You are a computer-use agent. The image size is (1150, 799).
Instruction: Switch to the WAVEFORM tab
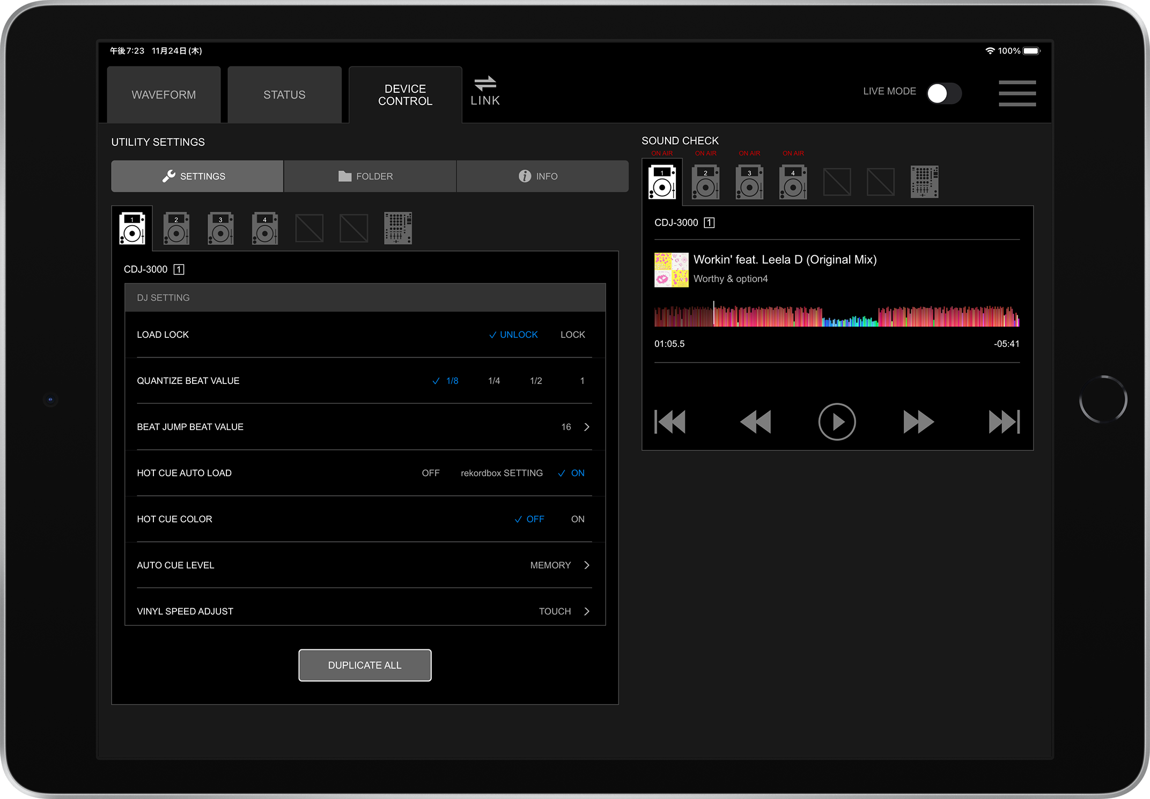164,95
